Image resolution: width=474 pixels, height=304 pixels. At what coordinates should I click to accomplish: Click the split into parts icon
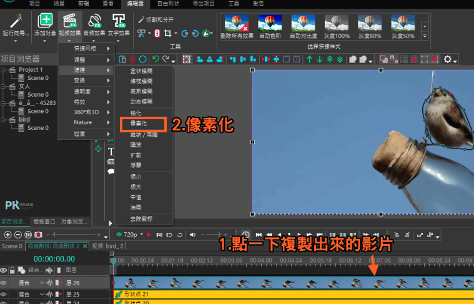[157, 33]
